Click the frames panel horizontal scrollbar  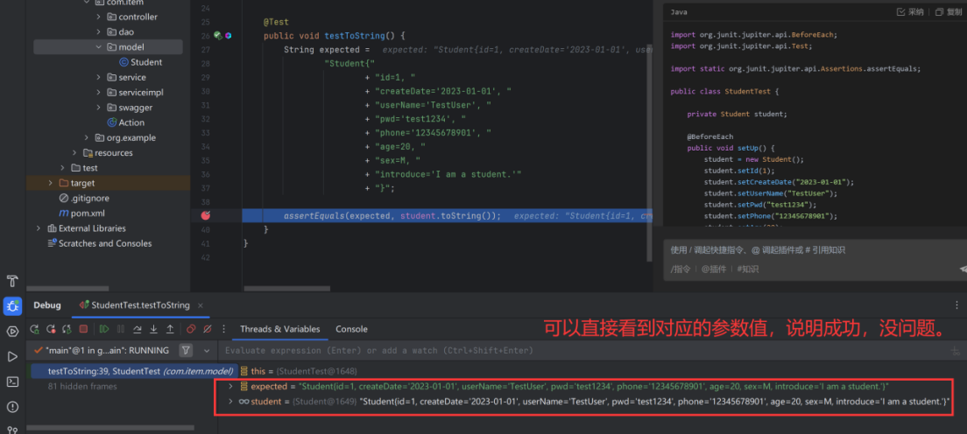110,427
